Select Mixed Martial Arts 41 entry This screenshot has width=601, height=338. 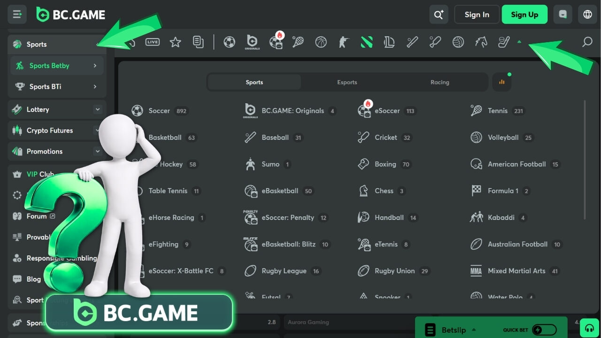pyautogui.click(x=516, y=271)
